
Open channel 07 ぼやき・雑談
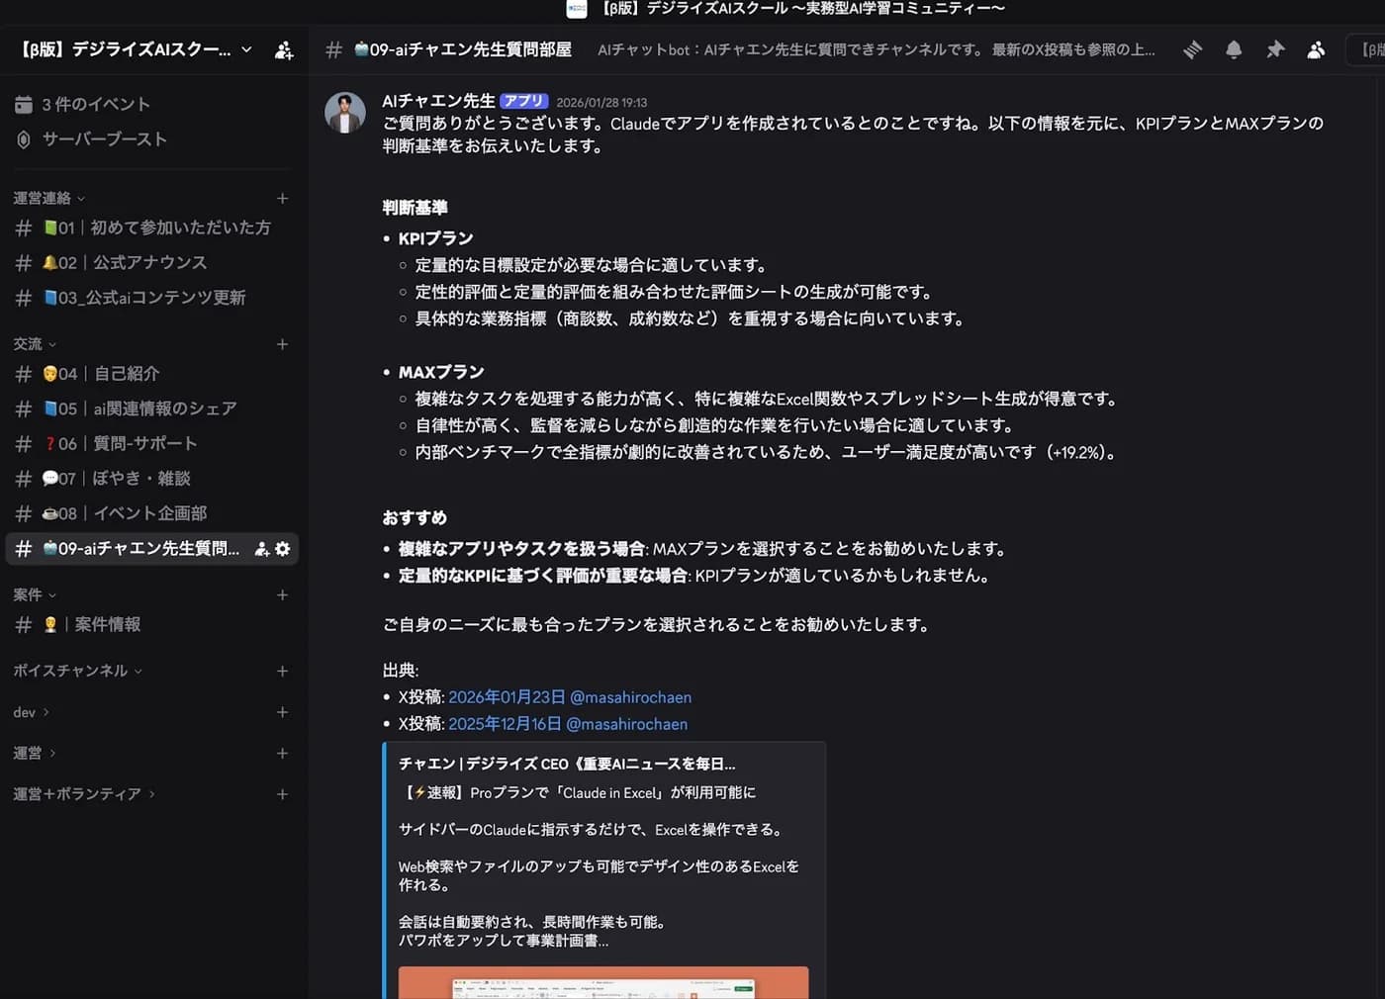(x=152, y=479)
